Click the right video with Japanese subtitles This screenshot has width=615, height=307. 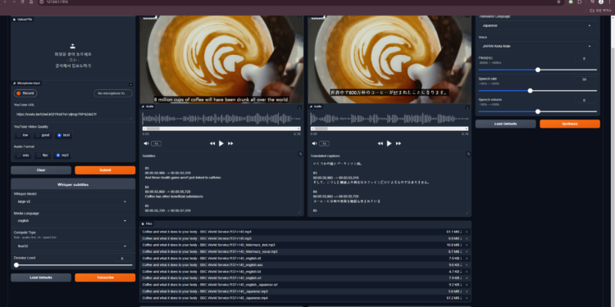(389, 59)
